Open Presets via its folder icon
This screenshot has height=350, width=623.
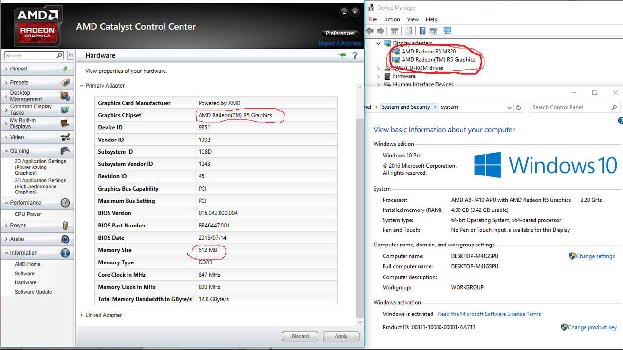(x=65, y=82)
